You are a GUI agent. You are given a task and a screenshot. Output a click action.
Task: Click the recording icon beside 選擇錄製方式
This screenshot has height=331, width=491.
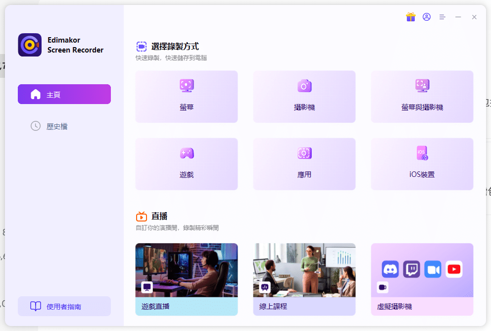(141, 47)
